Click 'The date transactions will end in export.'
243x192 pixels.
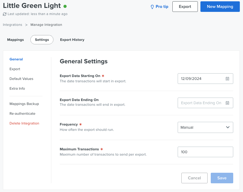[93, 105]
